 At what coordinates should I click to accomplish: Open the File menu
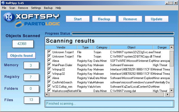click(x=4, y=8)
